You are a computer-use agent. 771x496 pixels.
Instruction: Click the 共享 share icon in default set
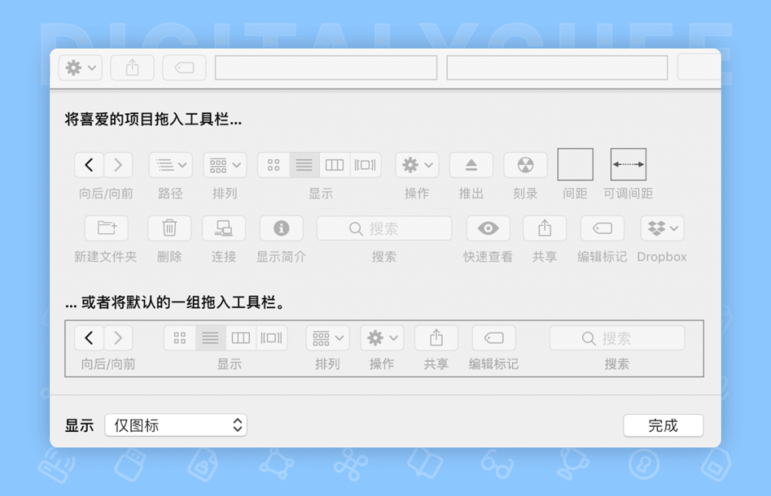click(436, 338)
